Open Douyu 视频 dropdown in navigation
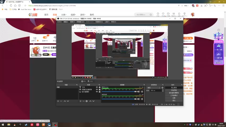The width and height of the screenshot is (226, 127). pos(73,15)
